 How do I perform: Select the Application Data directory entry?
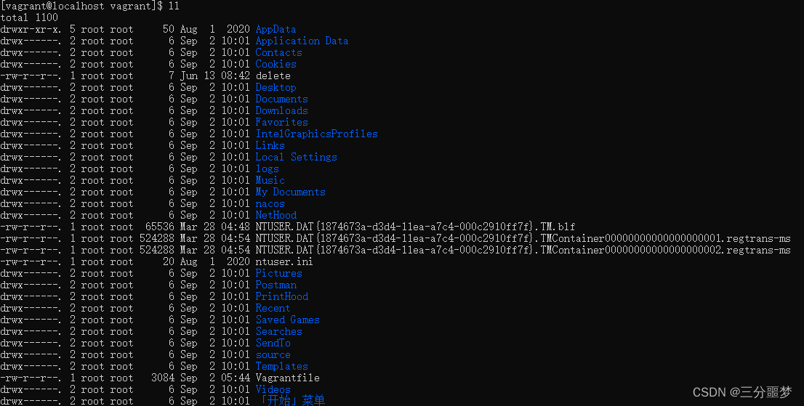(302, 41)
